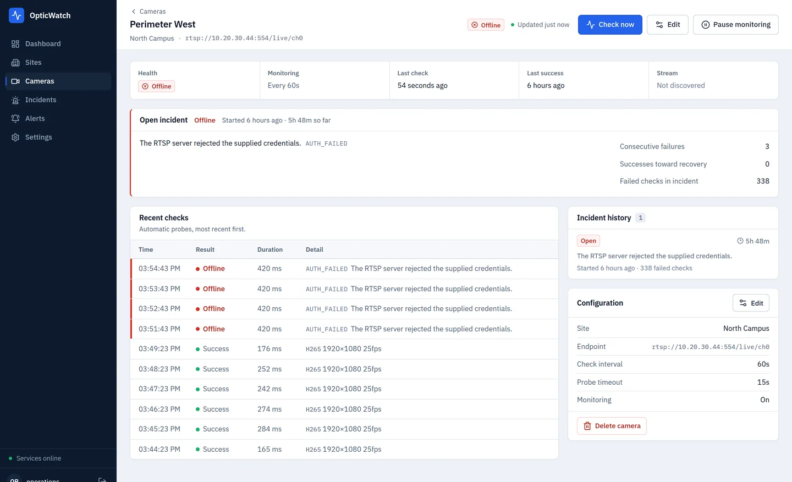Click Success result in the 03:47:23 PM row
Image resolution: width=792 pixels, height=482 pixels.
pyautogui.click(x=212, y=389)
